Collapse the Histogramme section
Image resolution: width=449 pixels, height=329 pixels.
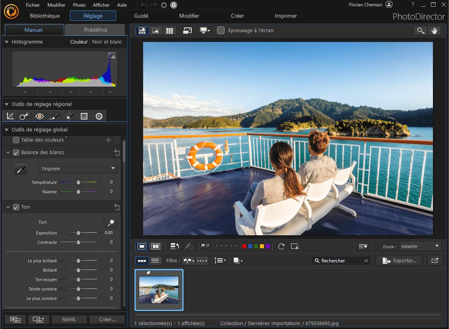tap(7, 42)
